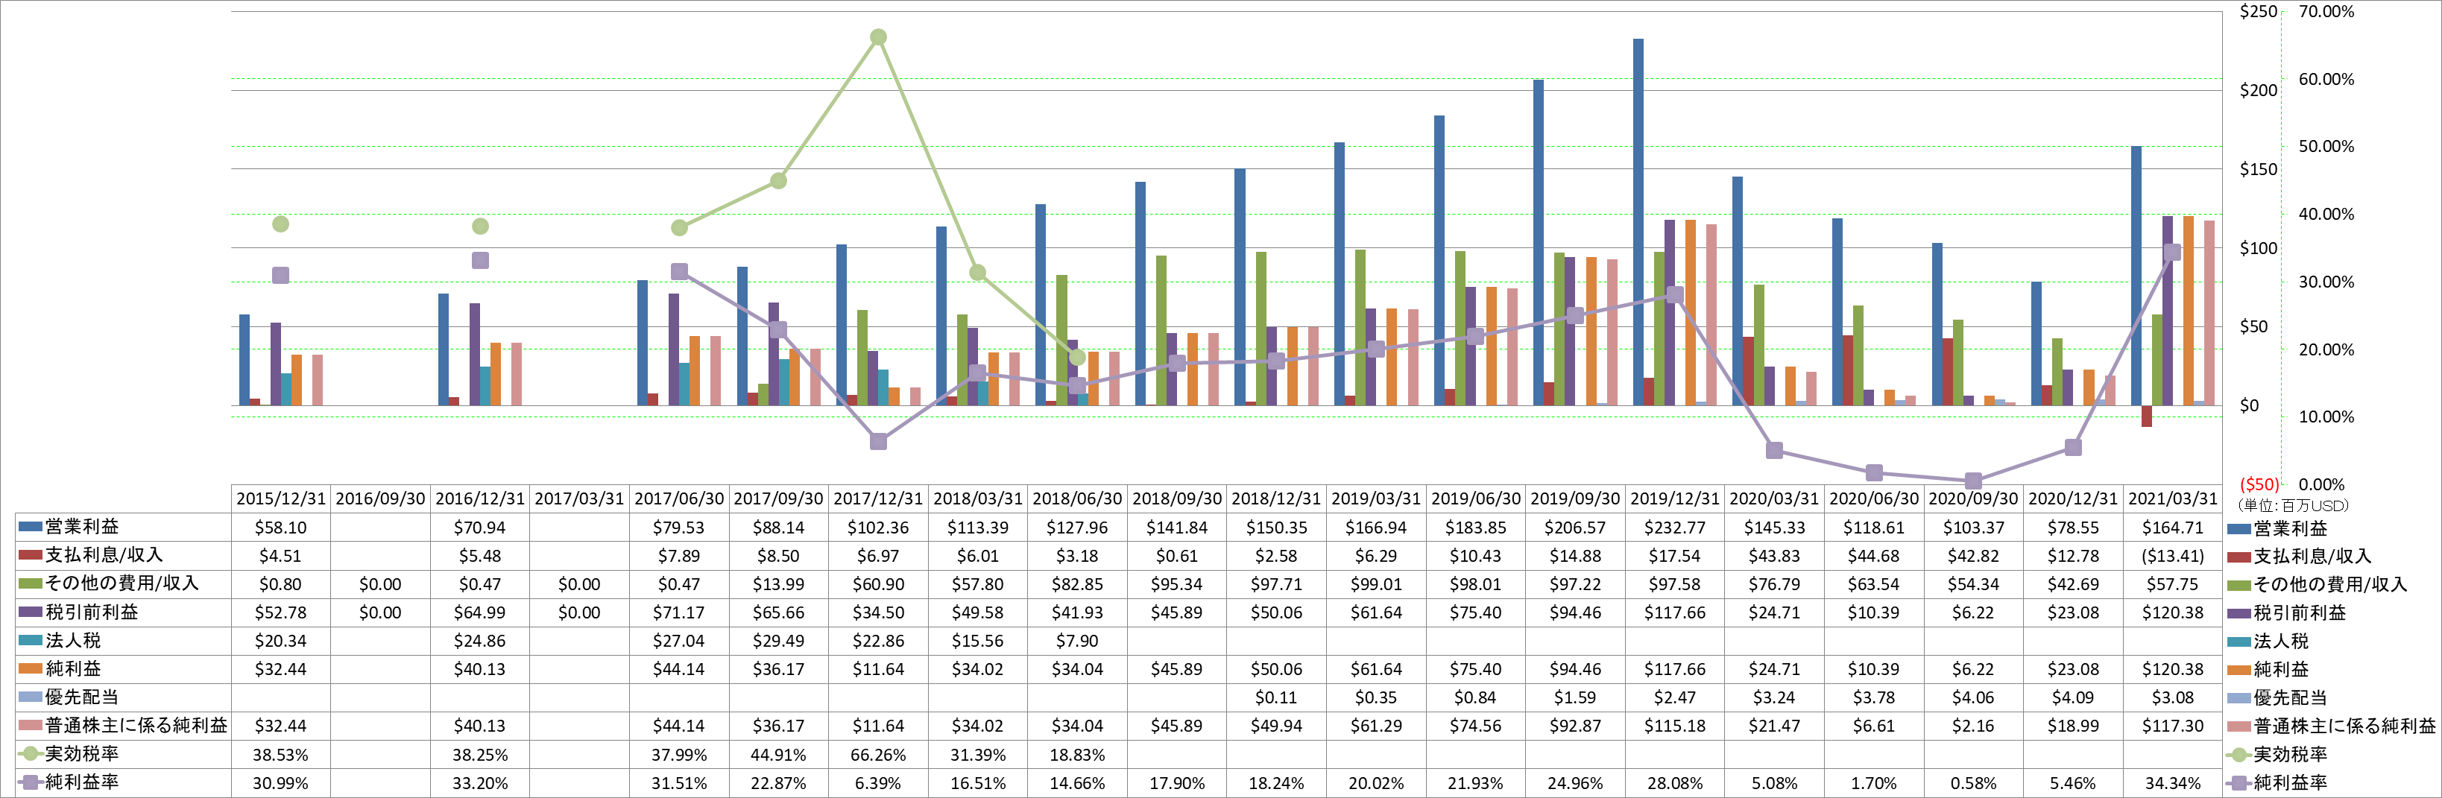This screenshot has width=2442, height=798.
Task: Click the $95.34 other expenses cell
Action: [1176, 585]
